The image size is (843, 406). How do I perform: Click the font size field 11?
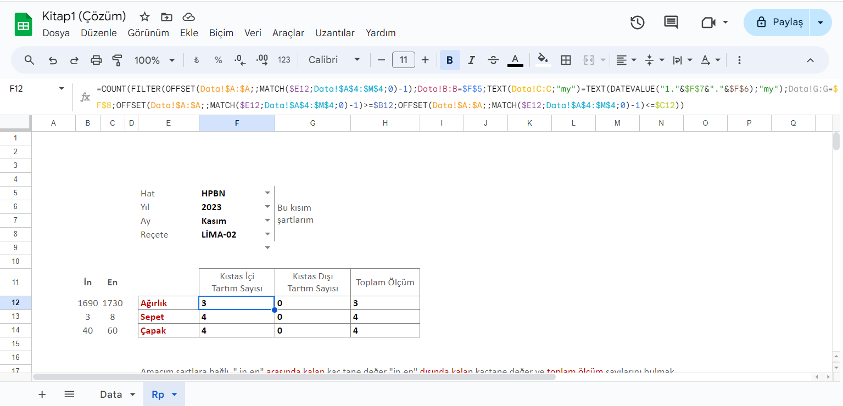404,60
